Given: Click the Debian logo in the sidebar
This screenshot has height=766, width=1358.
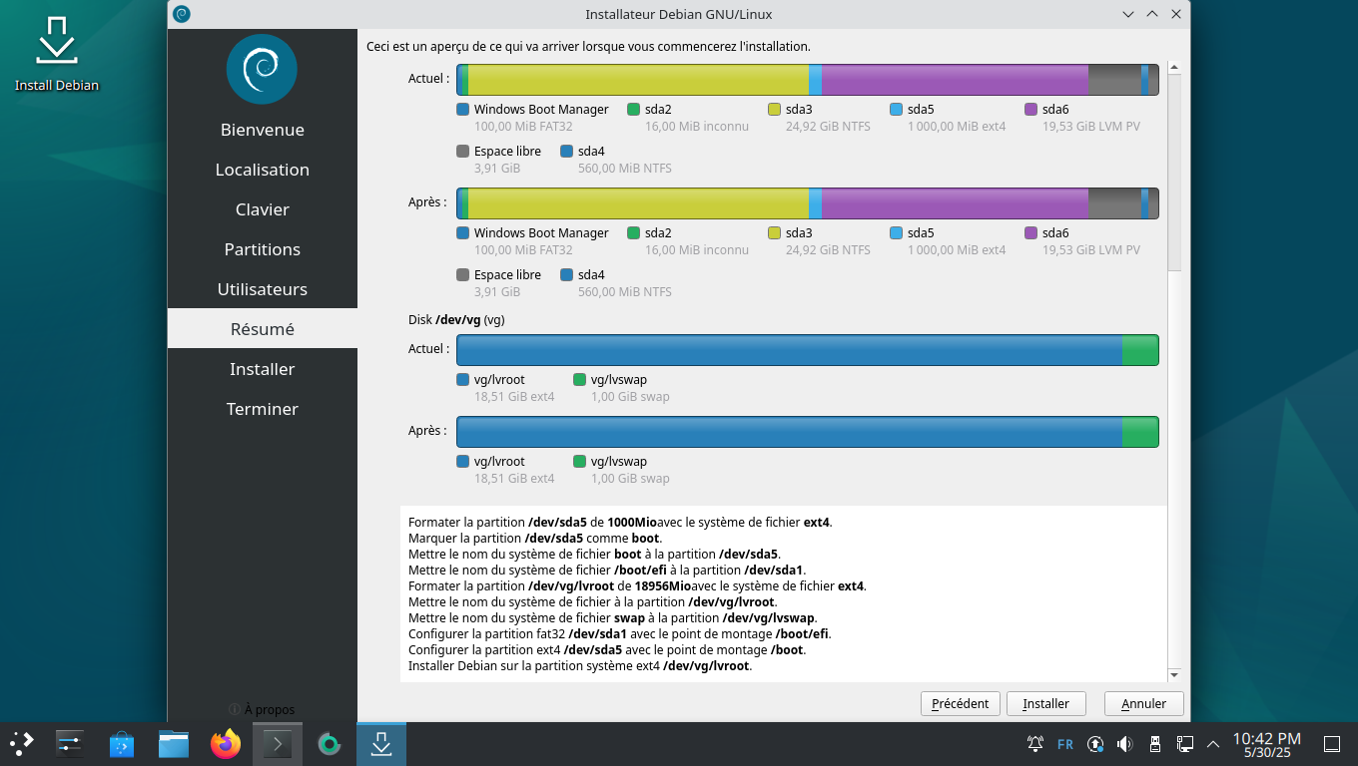Looking at the screenshot, I should click(x=262, y=69).
